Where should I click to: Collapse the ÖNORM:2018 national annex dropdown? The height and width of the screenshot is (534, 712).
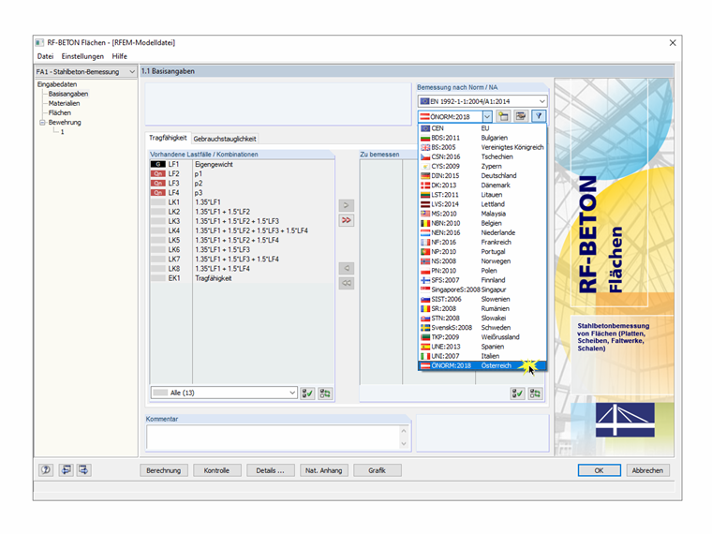click(487, 117)
